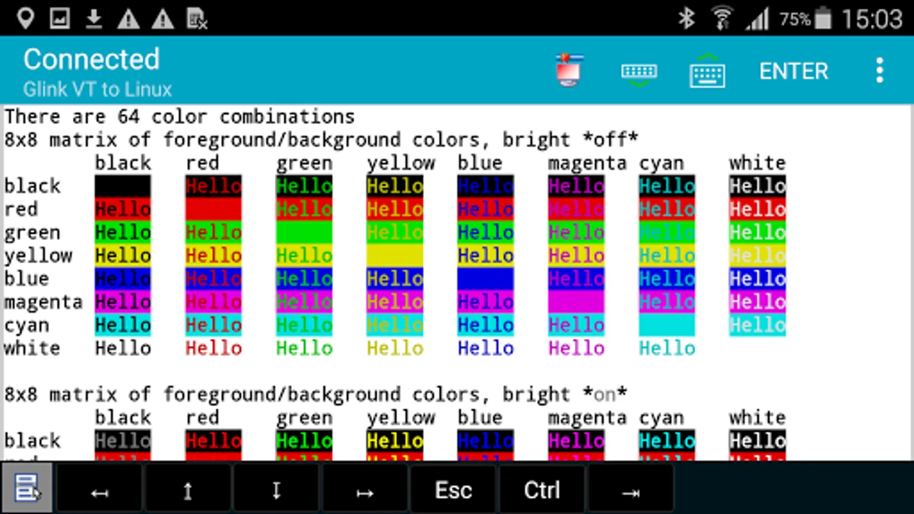Screen dimensions: 914x514
Task: Open the three-dot overflow menu
Action: 880,71
